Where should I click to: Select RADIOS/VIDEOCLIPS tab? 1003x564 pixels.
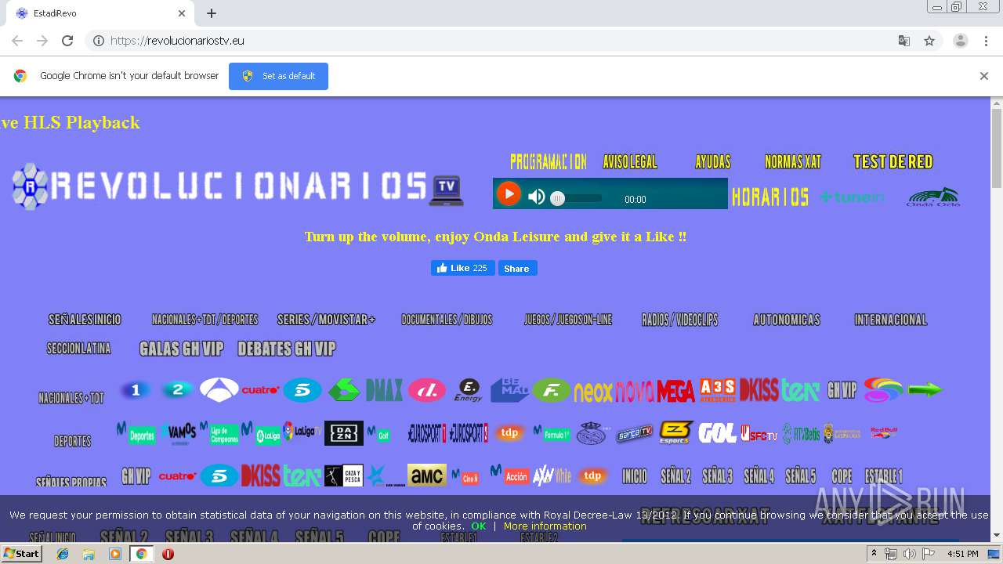[x=679, y=320]
